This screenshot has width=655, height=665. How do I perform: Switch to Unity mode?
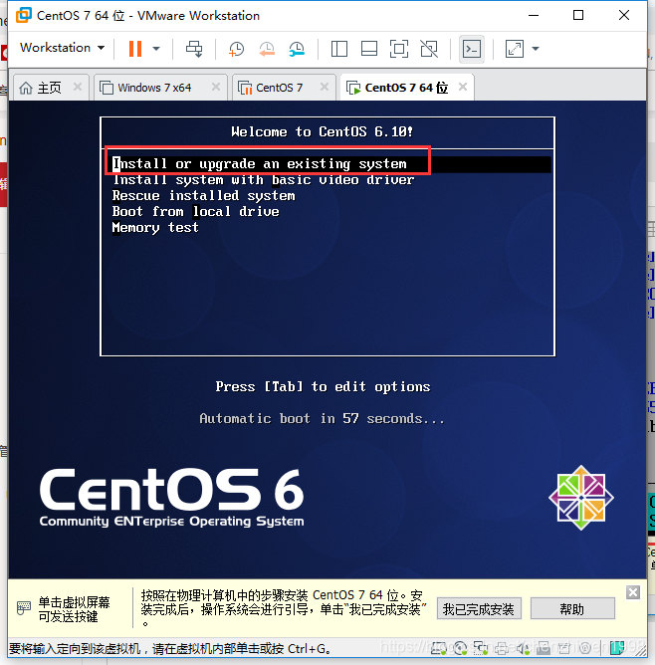pyautogui.click(x=429, y=49)
